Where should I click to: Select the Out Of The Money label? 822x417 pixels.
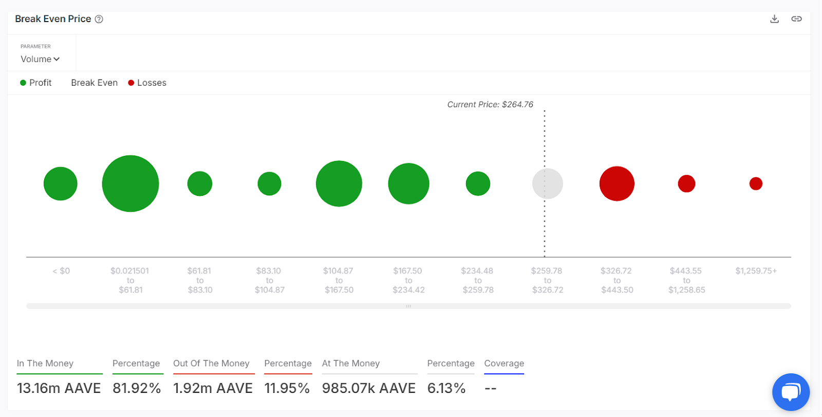point(211,363)
